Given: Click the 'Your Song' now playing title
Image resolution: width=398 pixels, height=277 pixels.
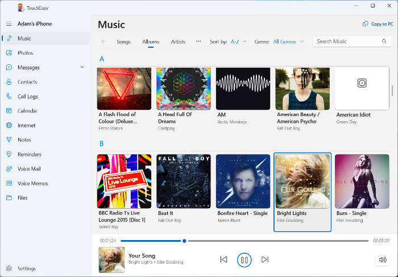Looking at the screenshot, I should click(142, 256).
